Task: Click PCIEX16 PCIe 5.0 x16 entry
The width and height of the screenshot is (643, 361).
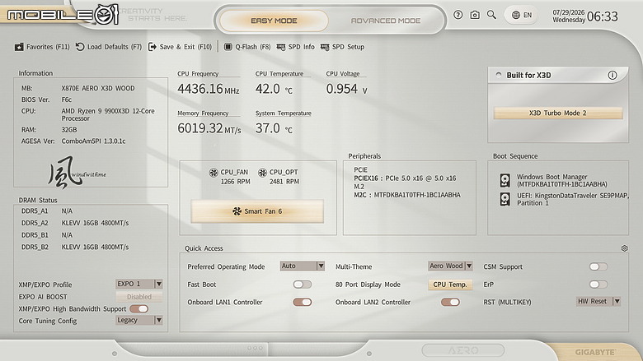Action: pyautogui.click(x=405, y=178)
